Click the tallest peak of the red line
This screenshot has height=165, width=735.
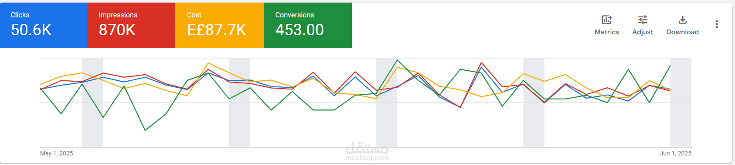tap(481, 63)
